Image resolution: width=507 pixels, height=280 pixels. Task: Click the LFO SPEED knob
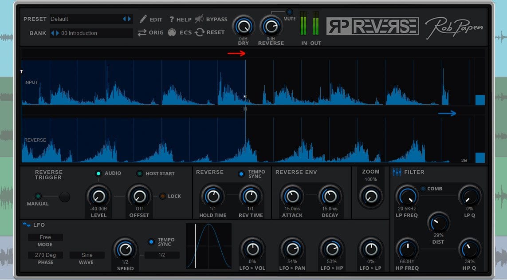(125, 249)
